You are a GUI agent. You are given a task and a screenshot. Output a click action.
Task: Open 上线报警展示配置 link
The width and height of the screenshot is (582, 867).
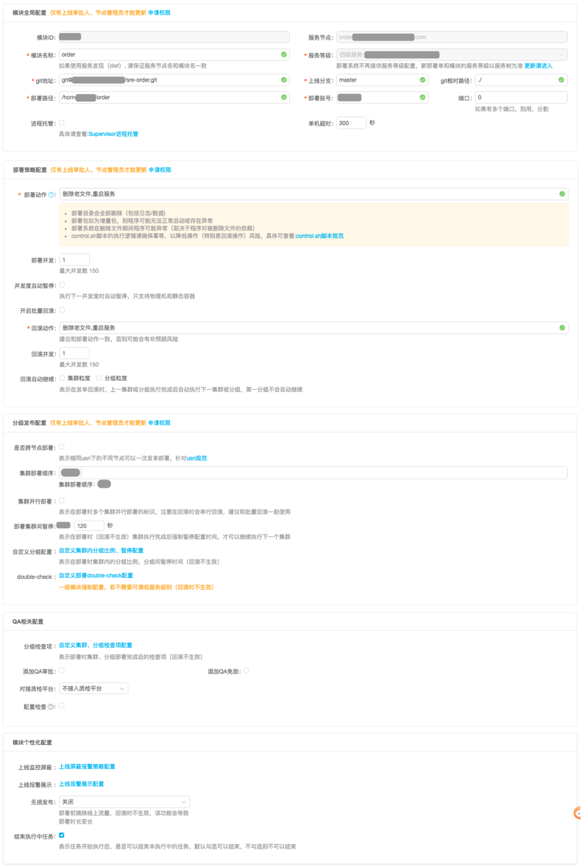[x=82, y=784]
